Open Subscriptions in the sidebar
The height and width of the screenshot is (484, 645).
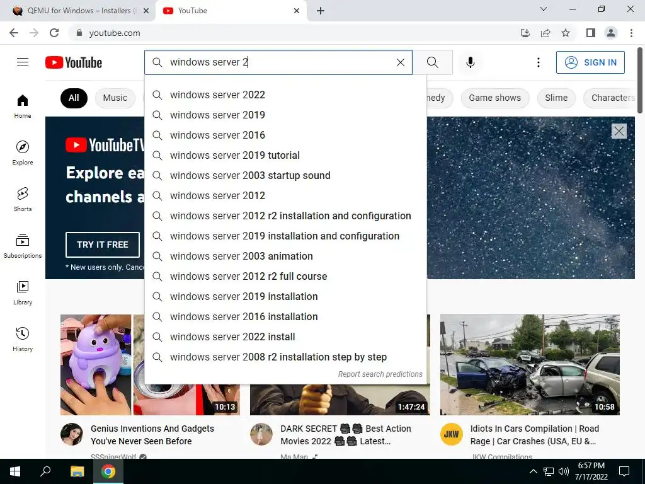coord(23,246)
